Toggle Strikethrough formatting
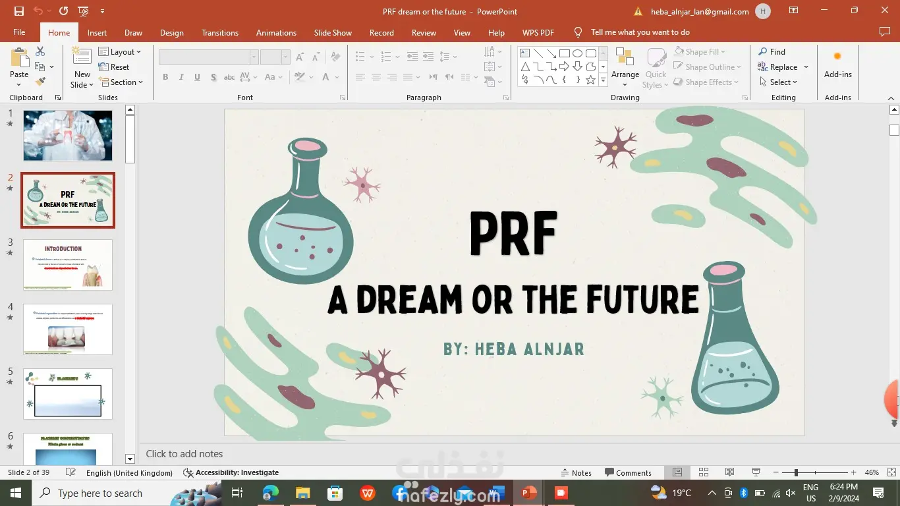The width and height of the screenshot is (900, 506). pyautogui.click(x=229, y=77)
